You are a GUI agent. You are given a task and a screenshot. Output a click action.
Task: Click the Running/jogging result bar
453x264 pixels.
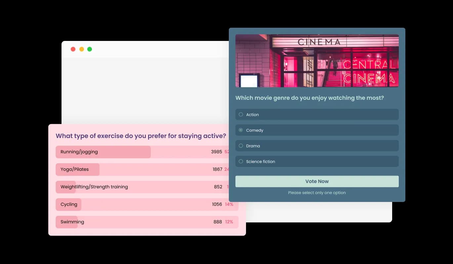click(x=103, y=152)
